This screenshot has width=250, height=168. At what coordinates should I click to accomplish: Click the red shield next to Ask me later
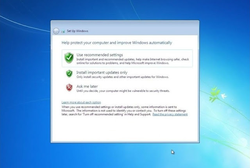point(69,87)
